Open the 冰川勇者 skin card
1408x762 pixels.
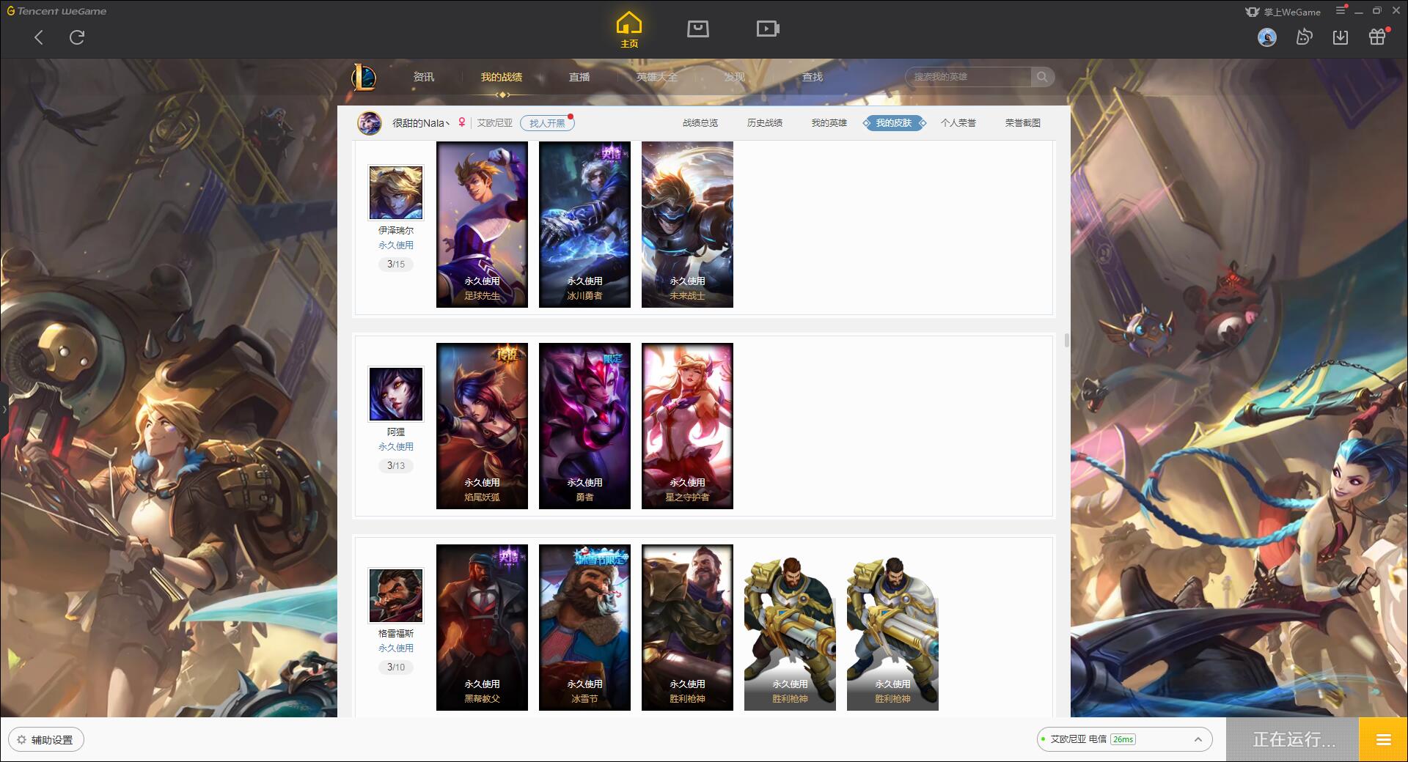point(584,224)
